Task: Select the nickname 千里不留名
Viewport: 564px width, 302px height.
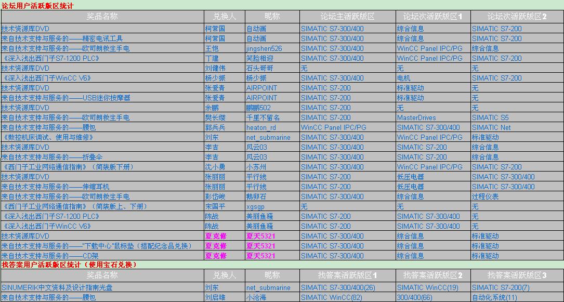Action: (x=263, y=117)
